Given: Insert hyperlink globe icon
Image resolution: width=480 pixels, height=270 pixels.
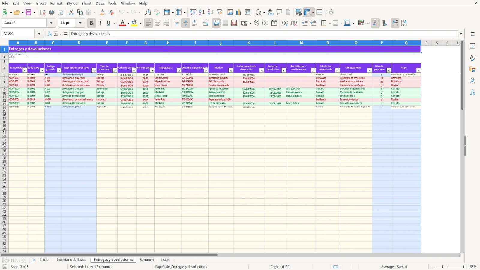Looking at the screenshot, I should [271, 12].
